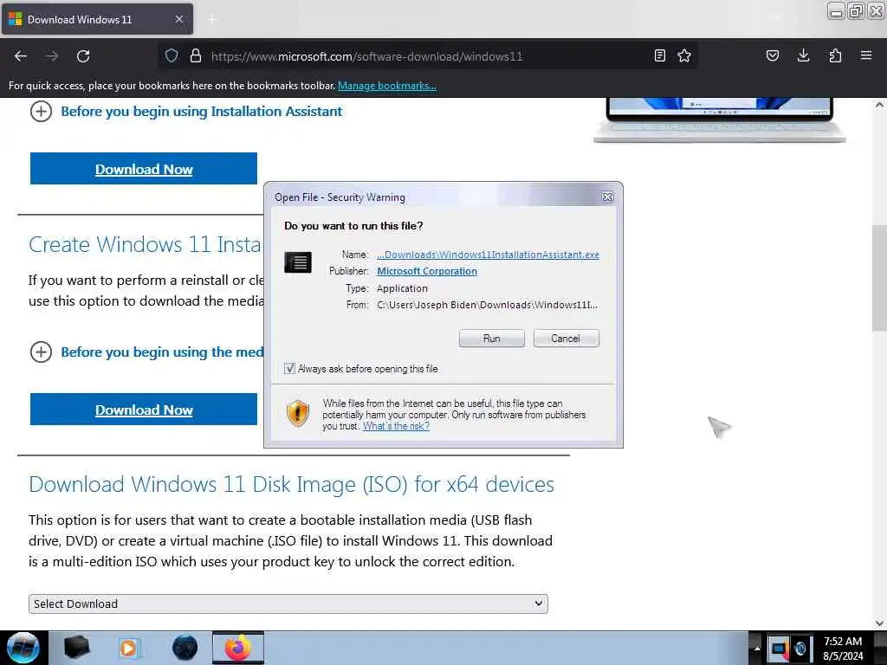Save page to Pocket
This screenshot has width=887, height=665.
point(772,55)
